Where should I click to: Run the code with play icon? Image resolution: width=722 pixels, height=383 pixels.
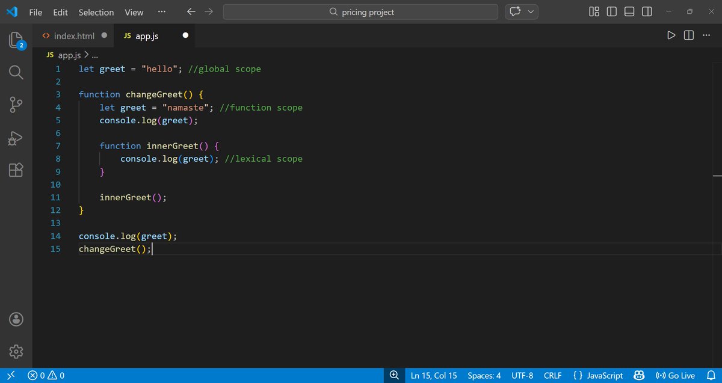(671, 35)
